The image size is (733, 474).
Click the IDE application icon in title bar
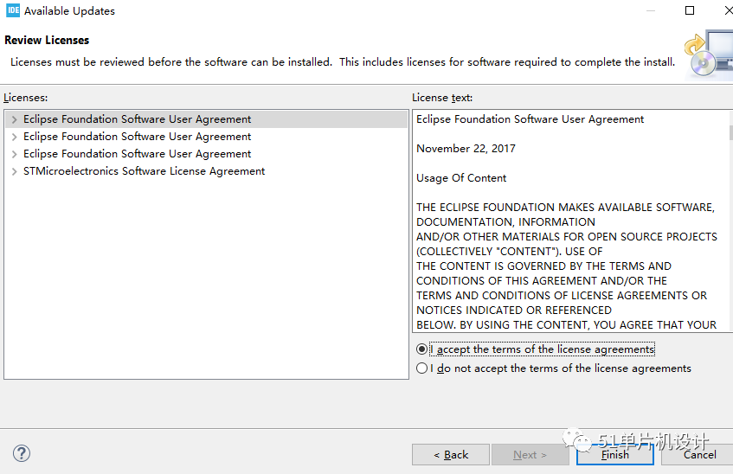13,10
